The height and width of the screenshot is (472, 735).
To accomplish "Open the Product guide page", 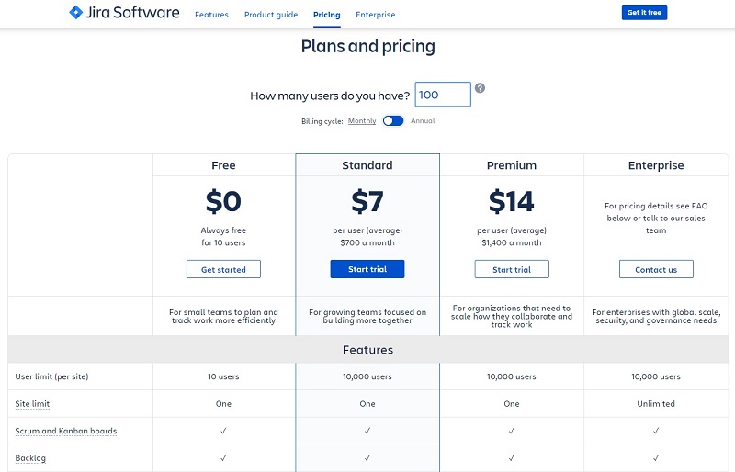I will (271, 15).
